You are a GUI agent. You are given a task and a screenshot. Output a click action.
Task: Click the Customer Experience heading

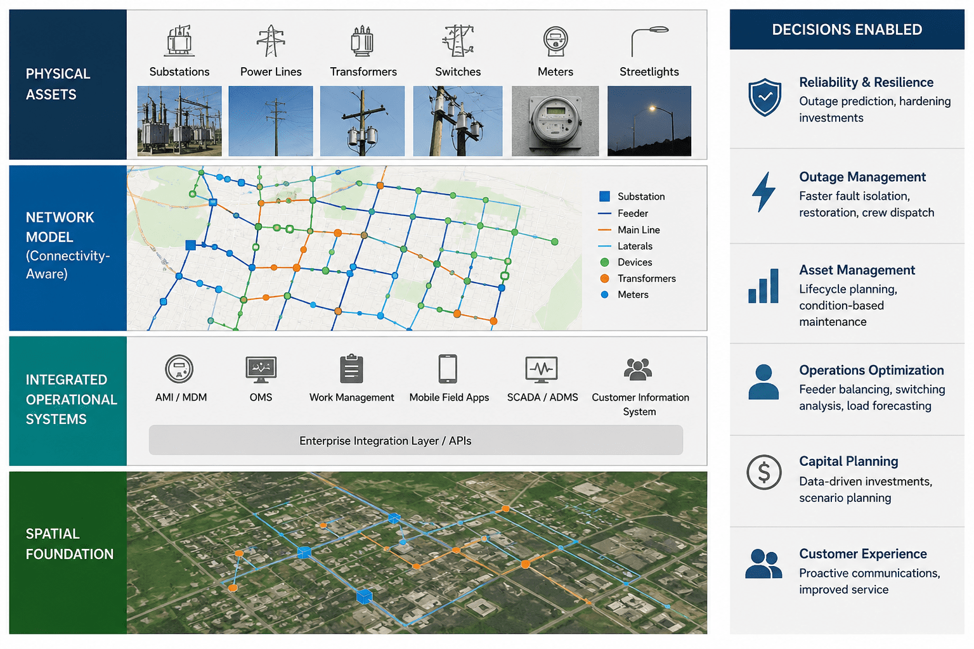click(x=863, y=554)
